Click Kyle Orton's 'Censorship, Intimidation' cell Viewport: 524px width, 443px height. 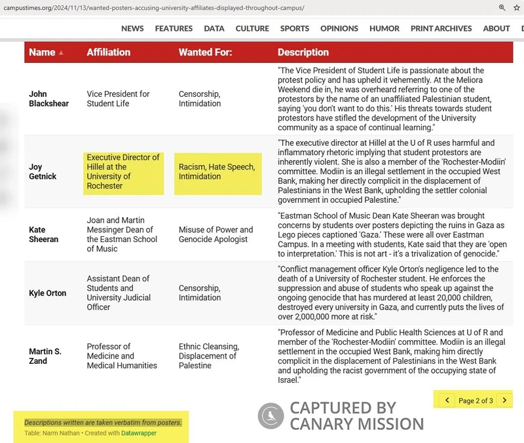click(200, 292)
